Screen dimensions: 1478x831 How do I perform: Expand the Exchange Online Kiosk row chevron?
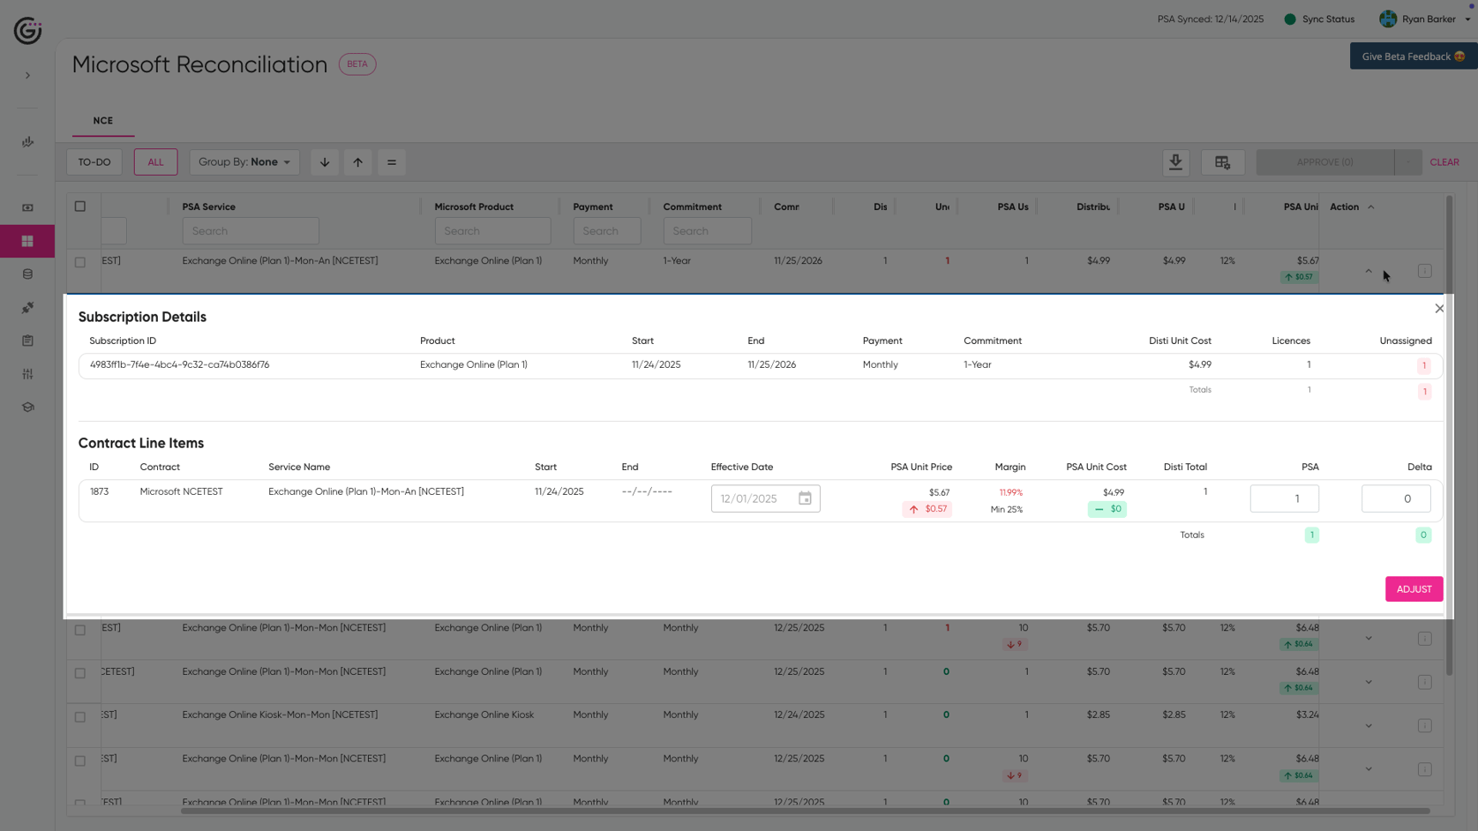[x=1369, y=726]
